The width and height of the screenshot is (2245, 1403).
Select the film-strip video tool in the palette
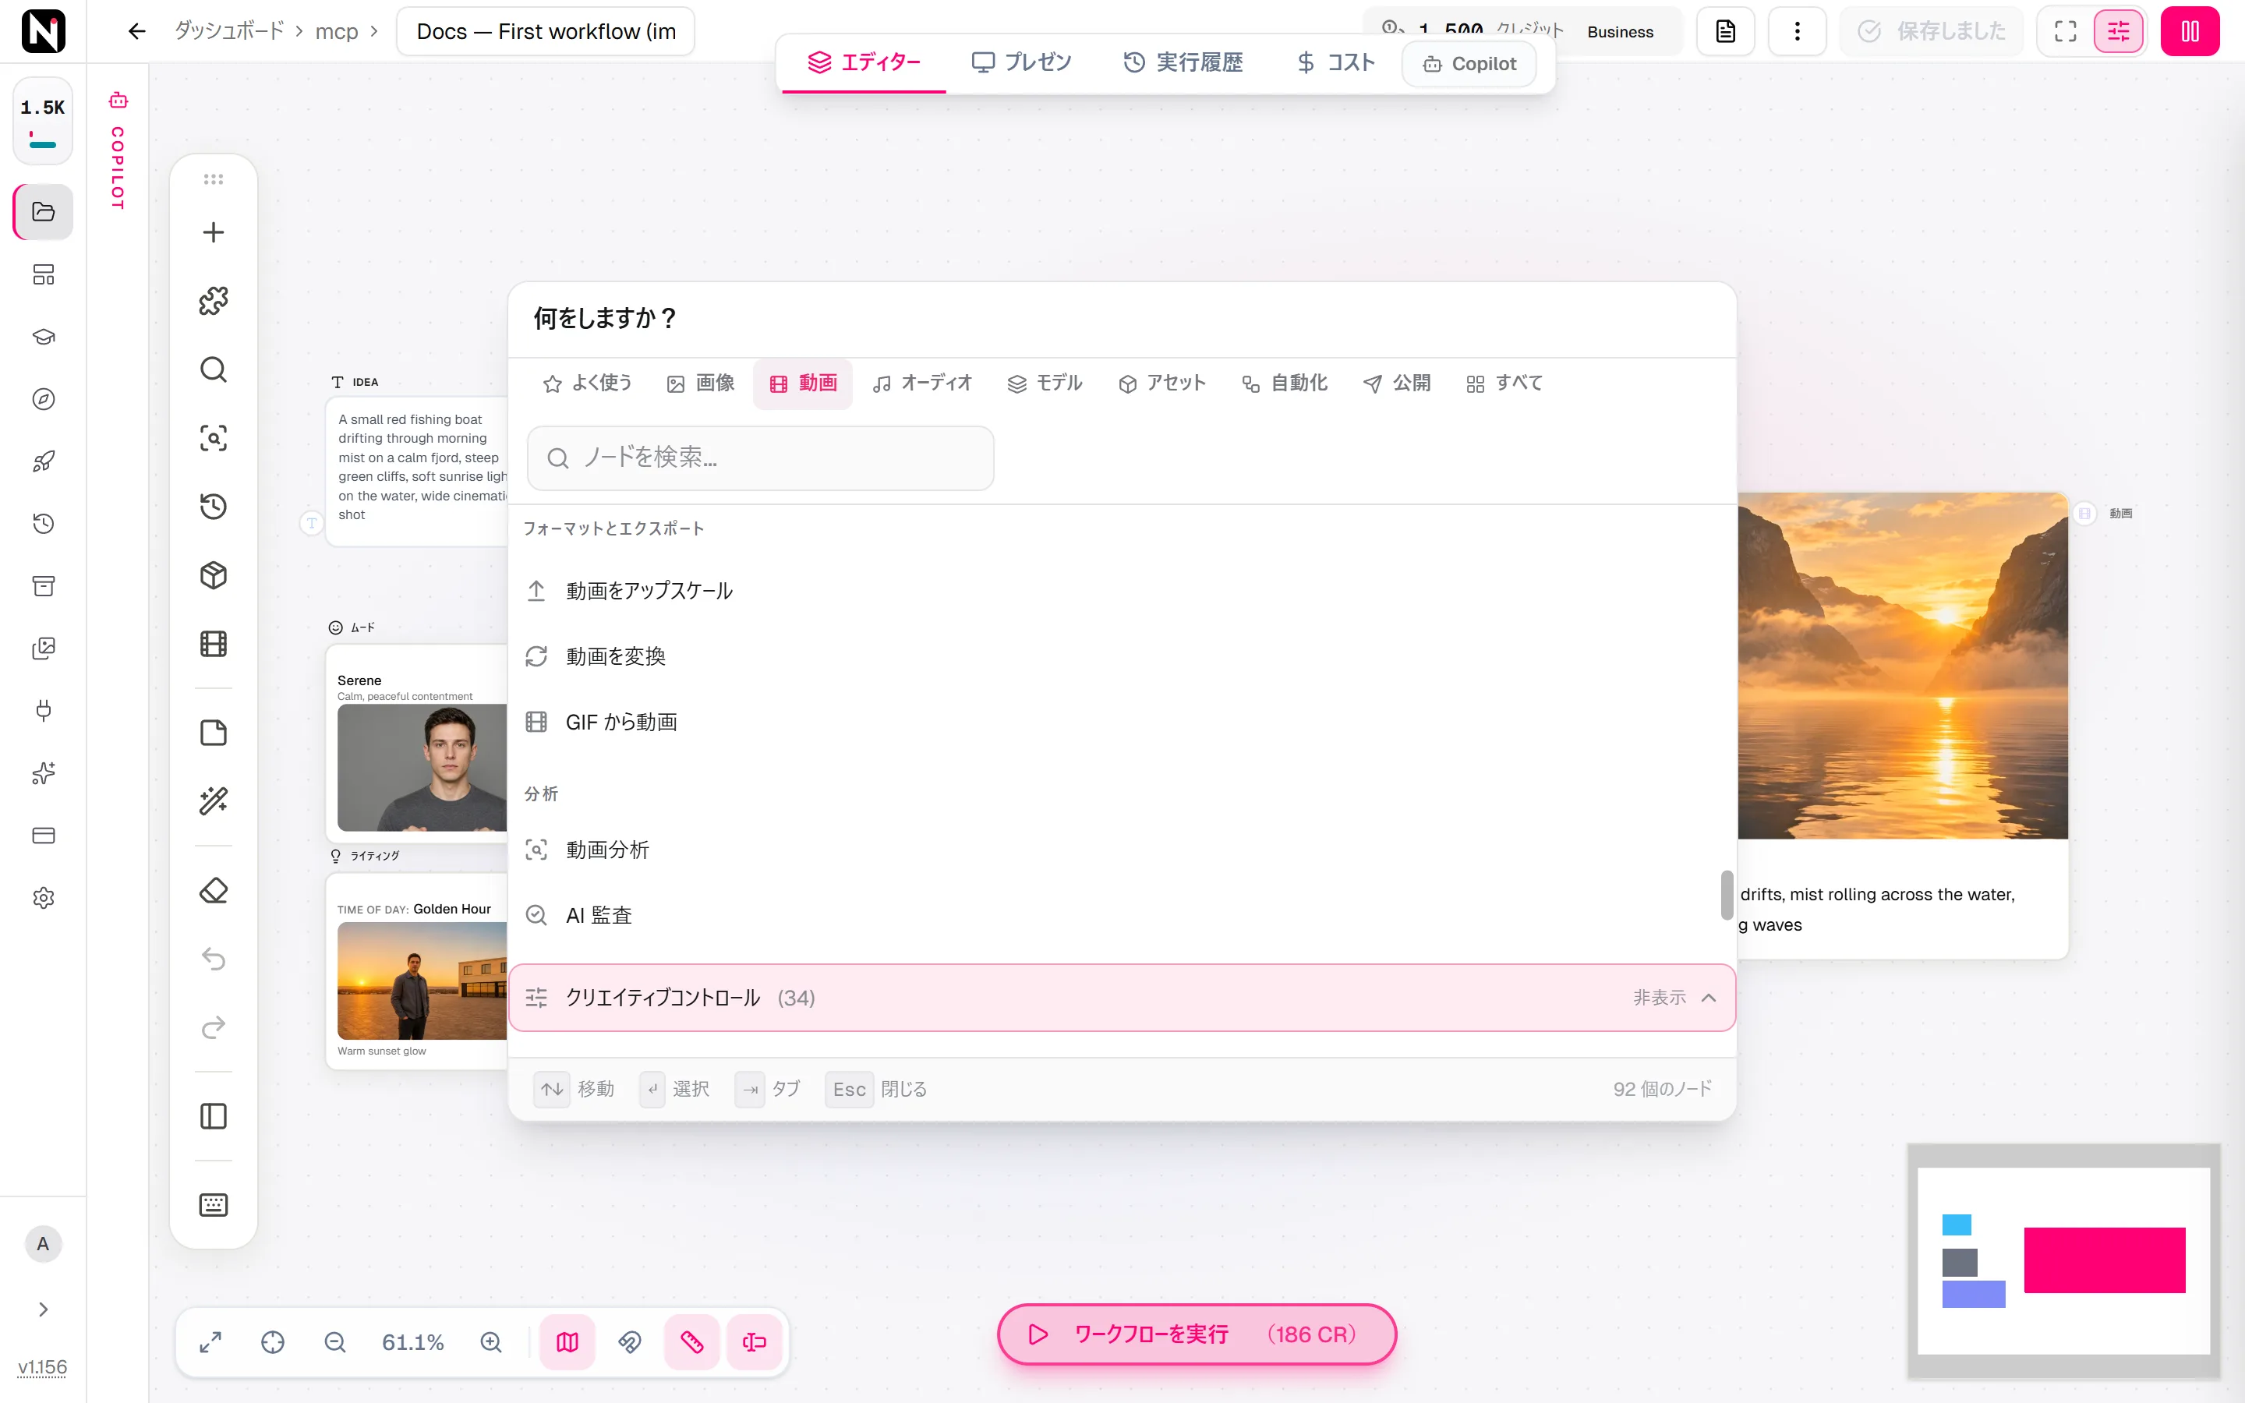[x=214, y=644]
